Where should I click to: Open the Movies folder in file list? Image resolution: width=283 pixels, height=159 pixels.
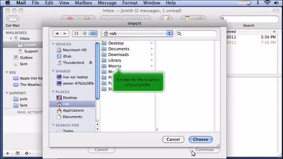pyautogui.click(x=127, y=66)
